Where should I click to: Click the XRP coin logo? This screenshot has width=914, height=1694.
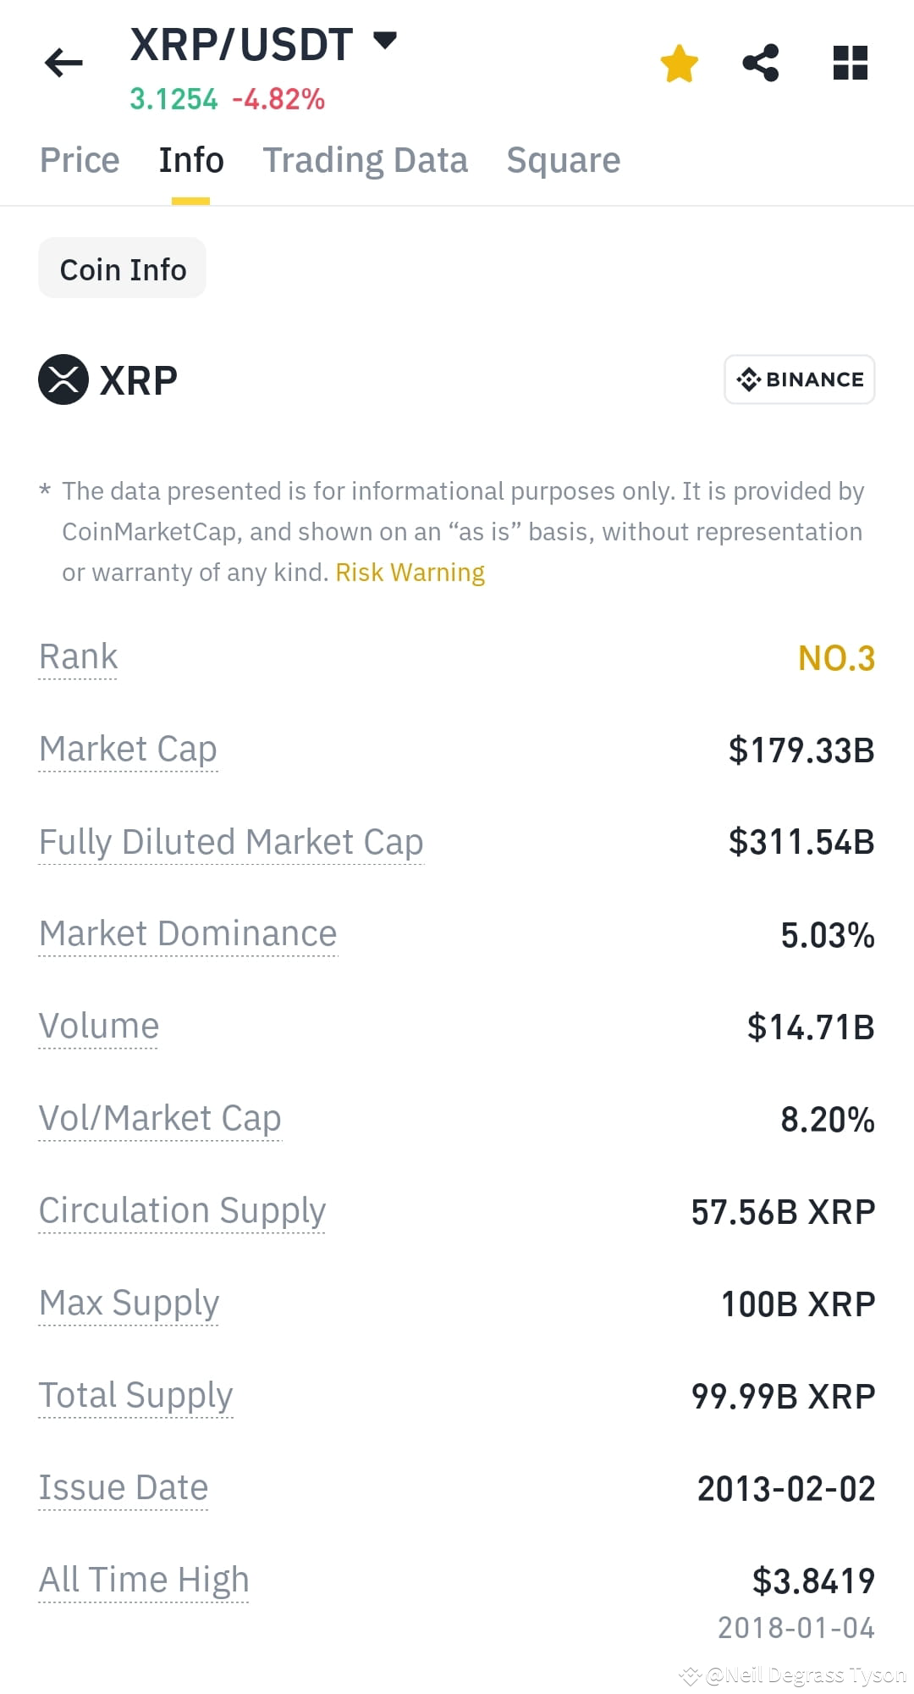(63, 379)
